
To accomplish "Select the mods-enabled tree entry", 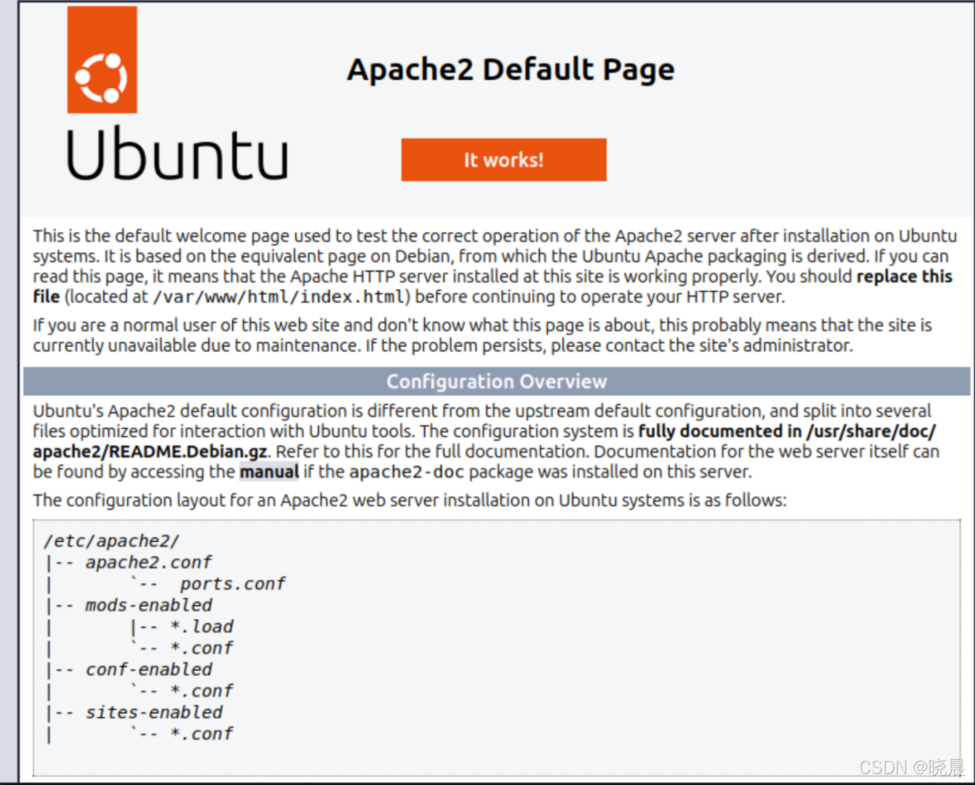I will point(149,606).
